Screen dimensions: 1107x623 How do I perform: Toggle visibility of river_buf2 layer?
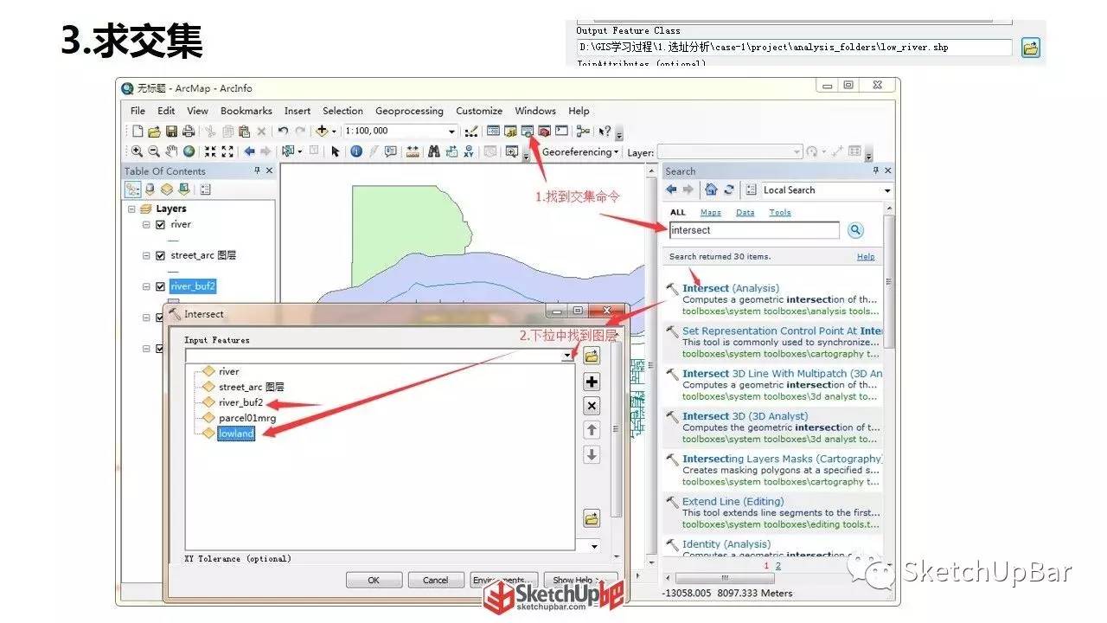click(x=160, y=287)
